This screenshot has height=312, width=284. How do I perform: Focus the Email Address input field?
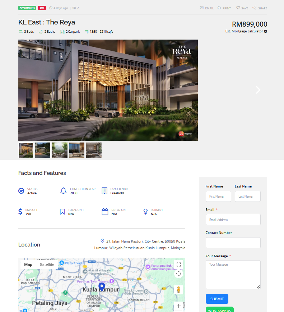point(233,220)
